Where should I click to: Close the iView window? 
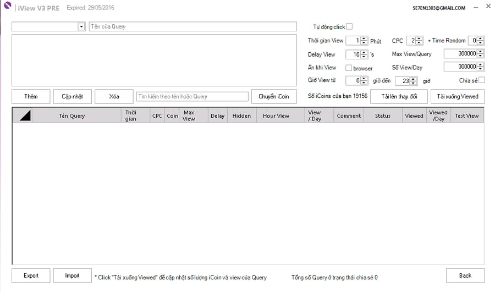pyautogui.click(x=488, y=7)
